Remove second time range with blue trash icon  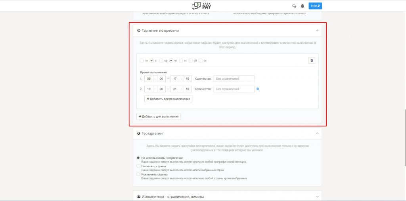point(257,89)
